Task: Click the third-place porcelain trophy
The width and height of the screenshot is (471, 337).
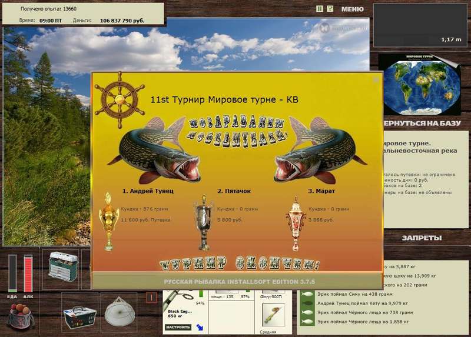Action: coord(296,224)
